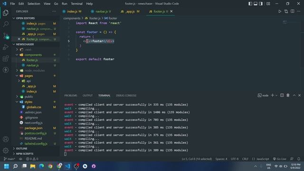Click the Run Code play button
Screen dimensions: 304x171
pos(280,11)
